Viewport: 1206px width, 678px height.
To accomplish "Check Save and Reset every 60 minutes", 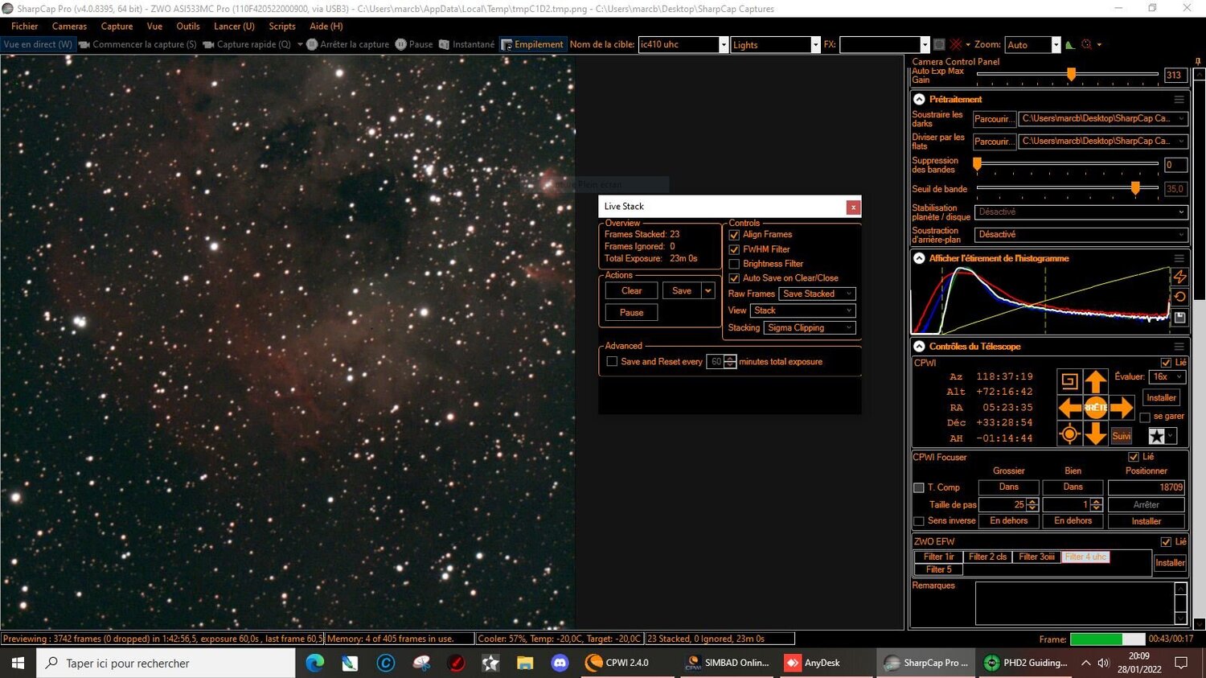I will 612,361.
